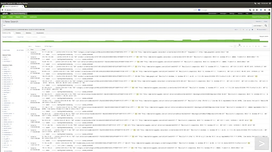Click the Time column header

point(32,50)
